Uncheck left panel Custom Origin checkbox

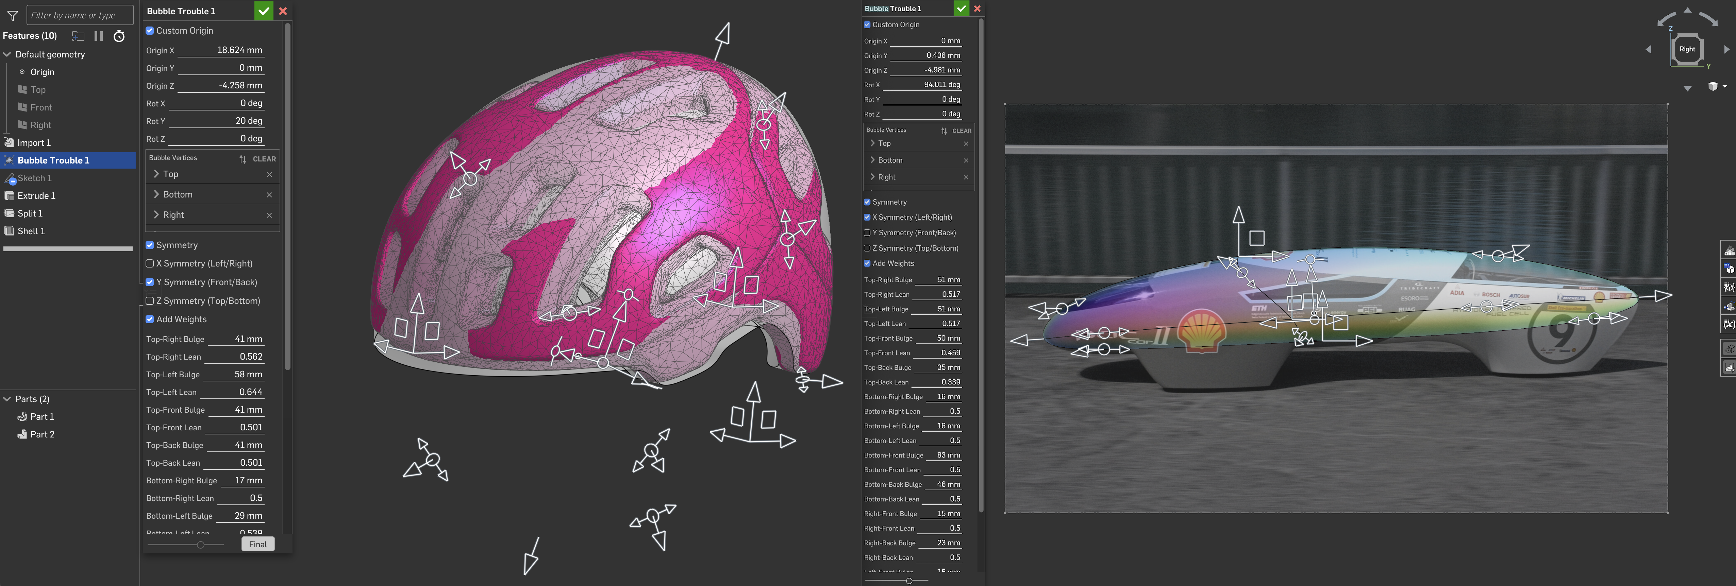[150, 30]
